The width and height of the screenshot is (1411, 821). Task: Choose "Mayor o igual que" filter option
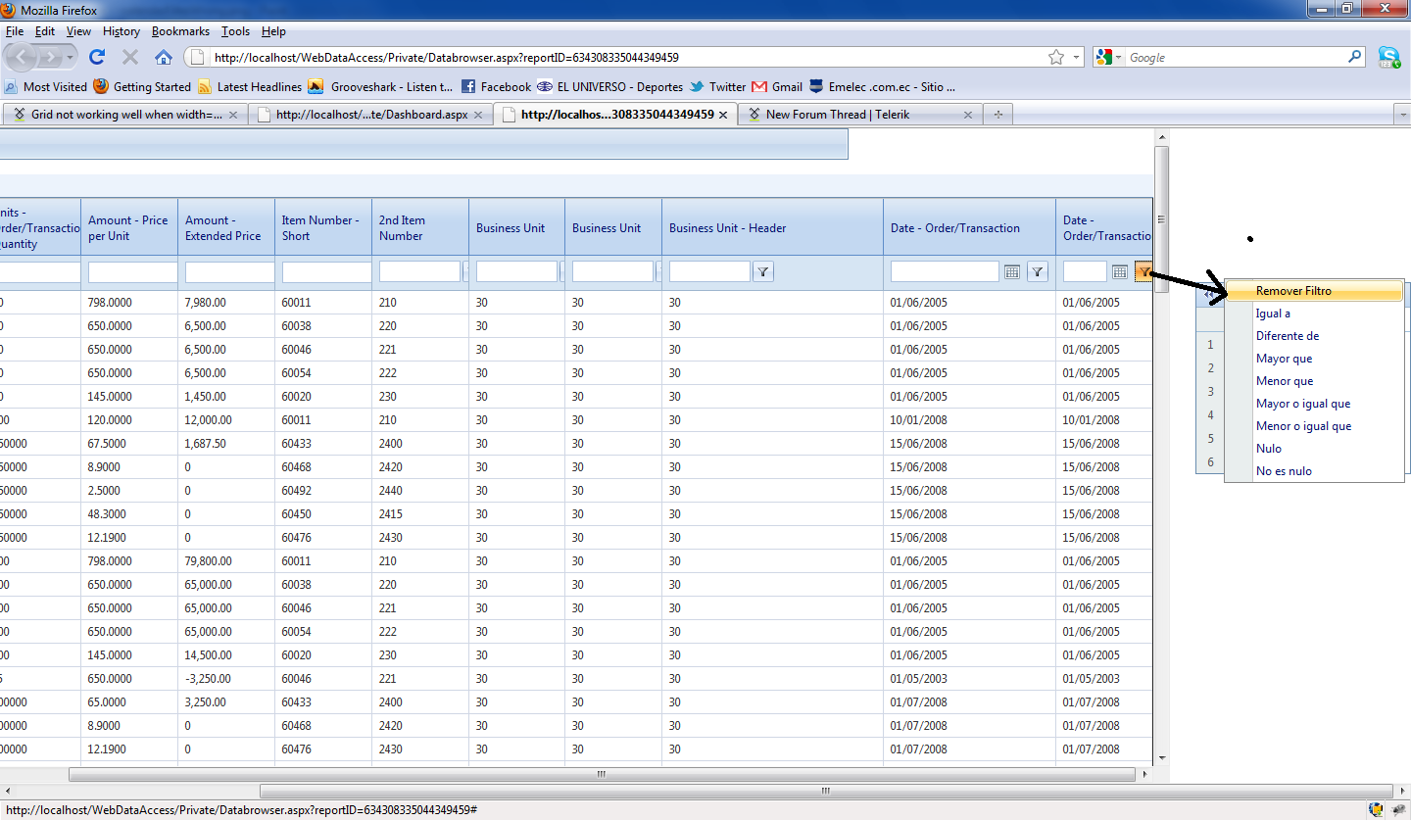(1303, 404)
